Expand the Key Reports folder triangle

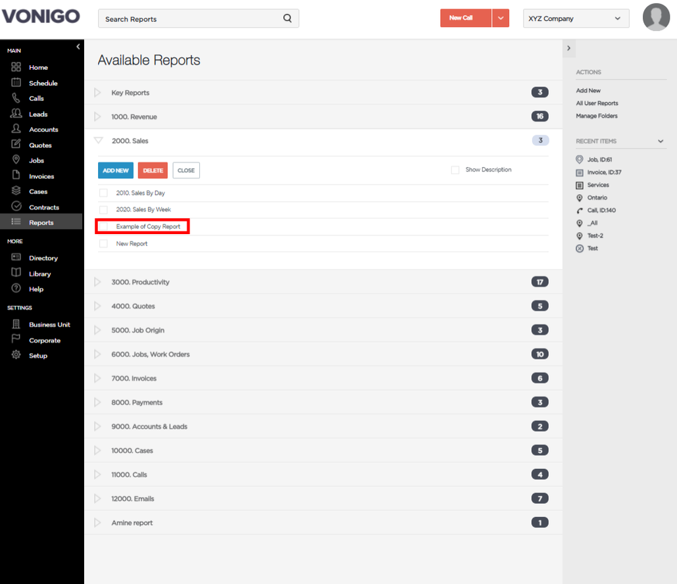pyautogui.click(x=97, y=92)
